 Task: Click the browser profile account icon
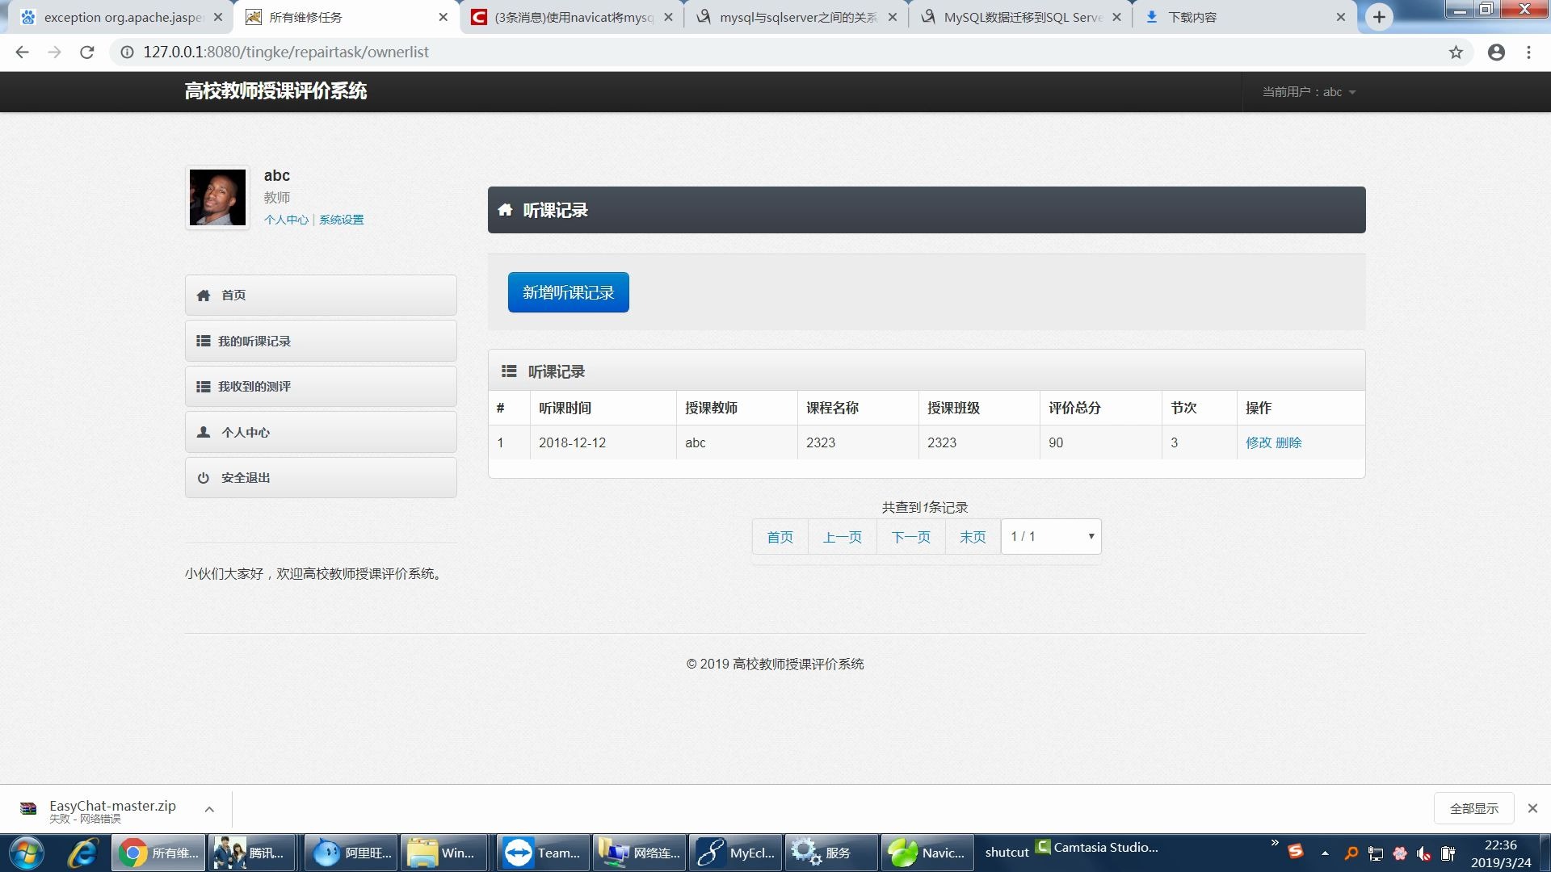coord(1496,52)
